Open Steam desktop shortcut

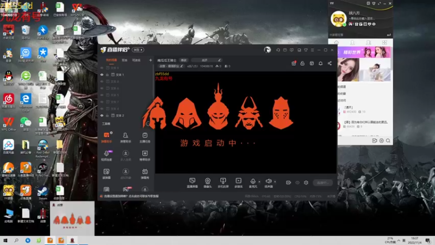[x=43, y=193]
